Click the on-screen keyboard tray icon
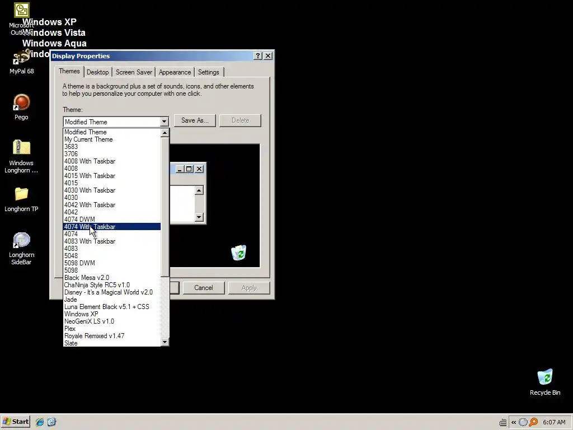Image resolution: width=573 pixels, height=430 pixels. (503, 422)
